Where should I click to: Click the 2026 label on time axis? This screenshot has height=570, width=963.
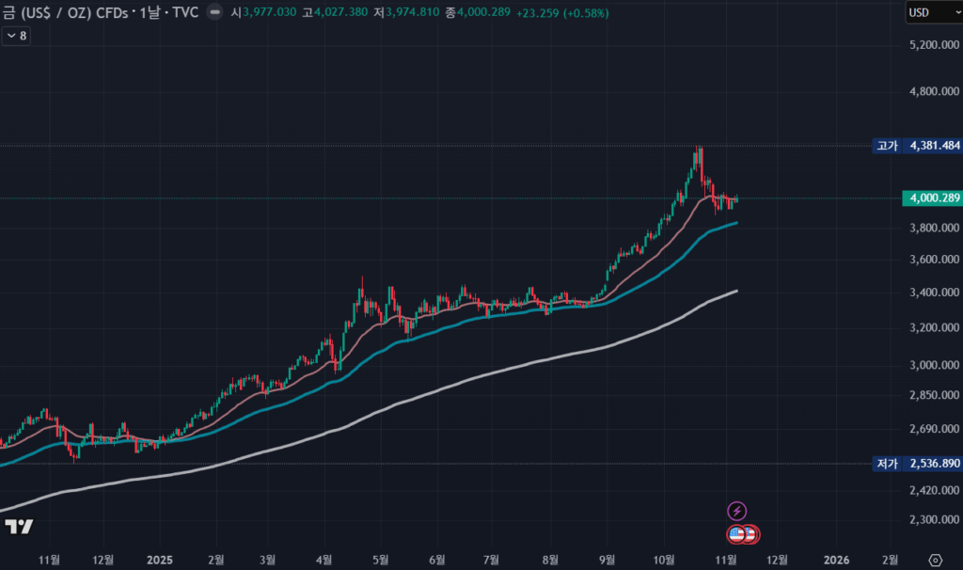pyautogui.click(x=836, y=558)
